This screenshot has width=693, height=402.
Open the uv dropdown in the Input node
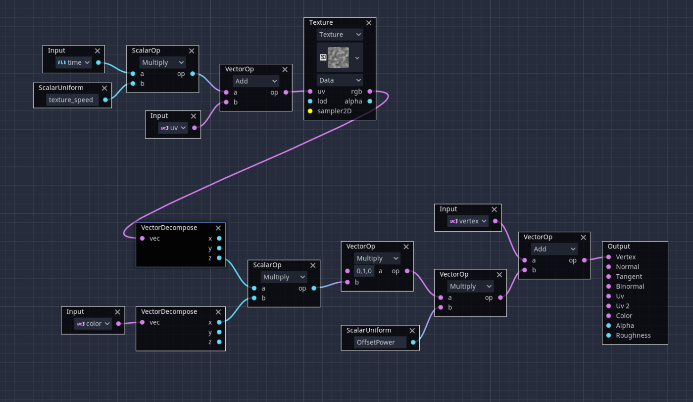[x=172, y=127]
